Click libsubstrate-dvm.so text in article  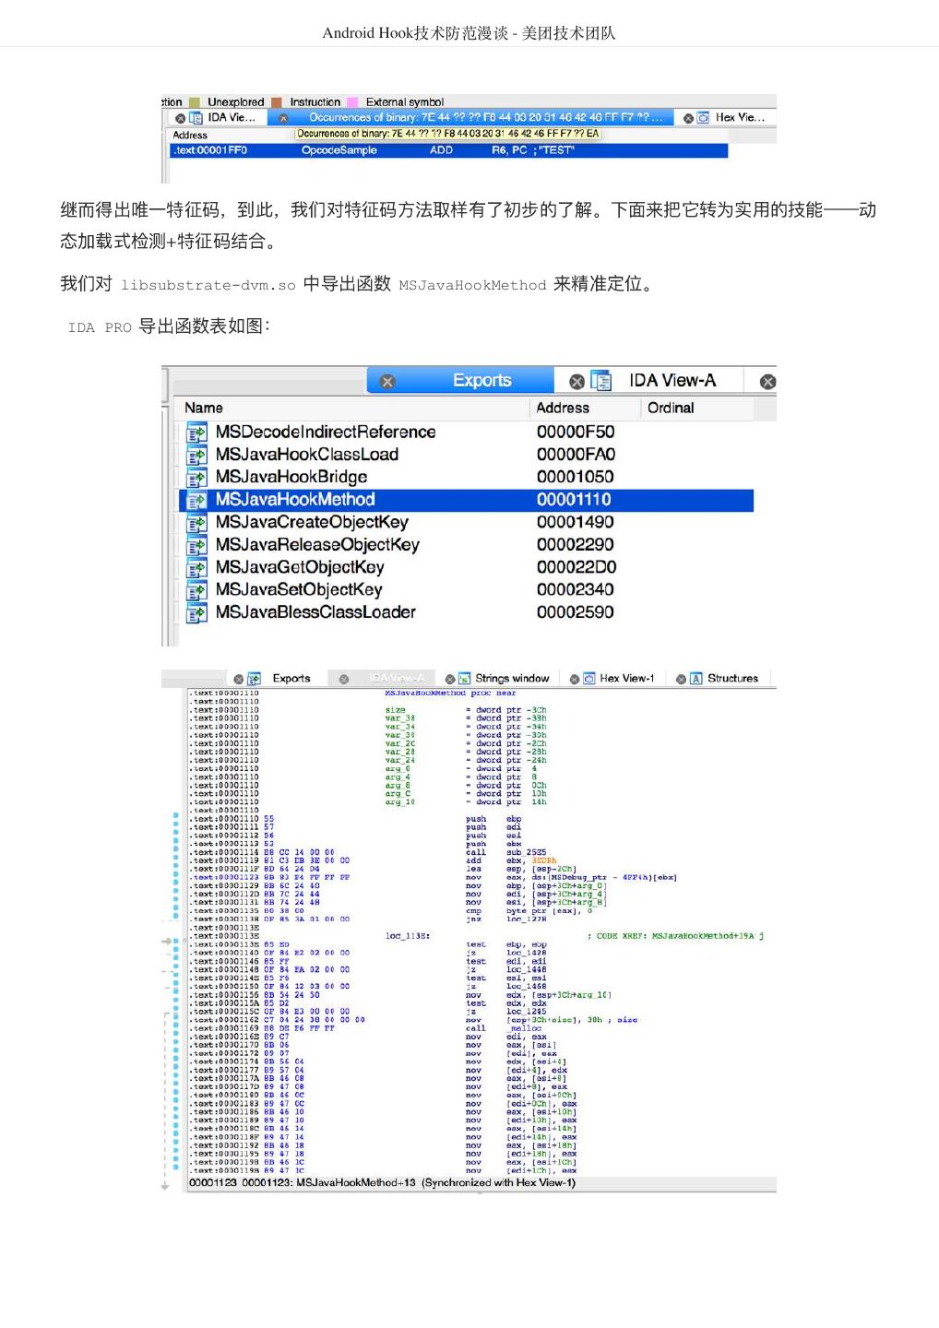click(x=208, y=285)
